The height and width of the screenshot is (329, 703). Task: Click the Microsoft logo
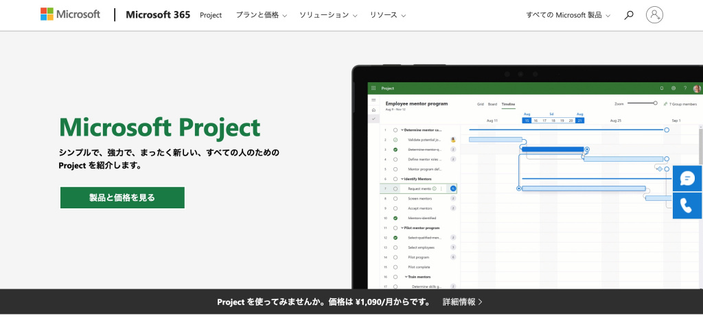[x=71, y=14]
